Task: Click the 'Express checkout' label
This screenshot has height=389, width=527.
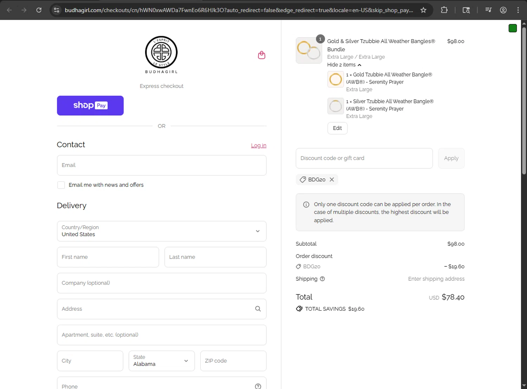Action: tap(161, 86)
